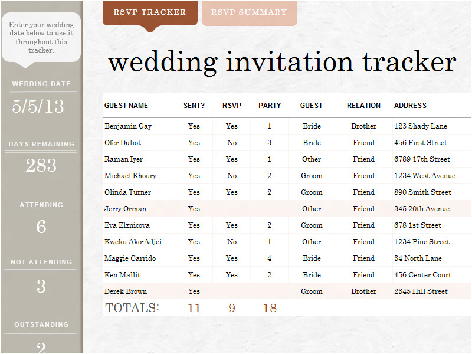The height and width of the screenshot is (354, 472).
Task: Select the Days Remaining value 283
Action: click(41, 166)
